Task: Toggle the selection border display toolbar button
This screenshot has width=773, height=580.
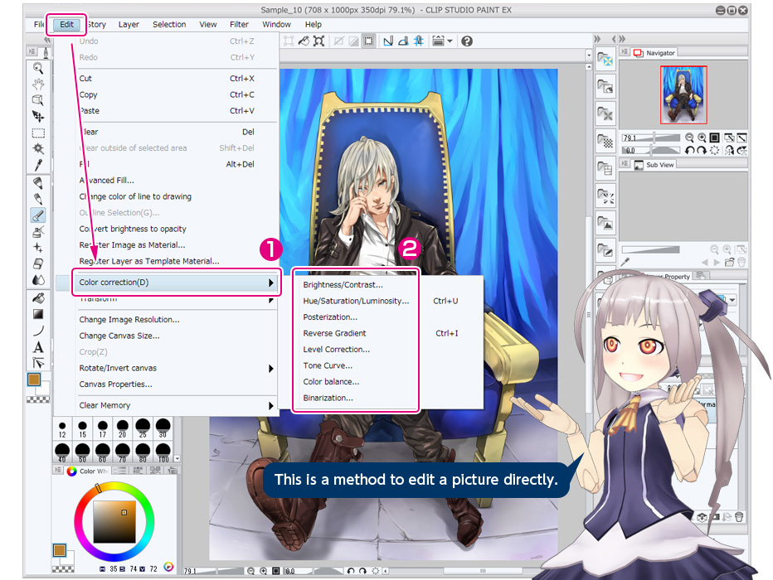Action: tap(368, 41)
